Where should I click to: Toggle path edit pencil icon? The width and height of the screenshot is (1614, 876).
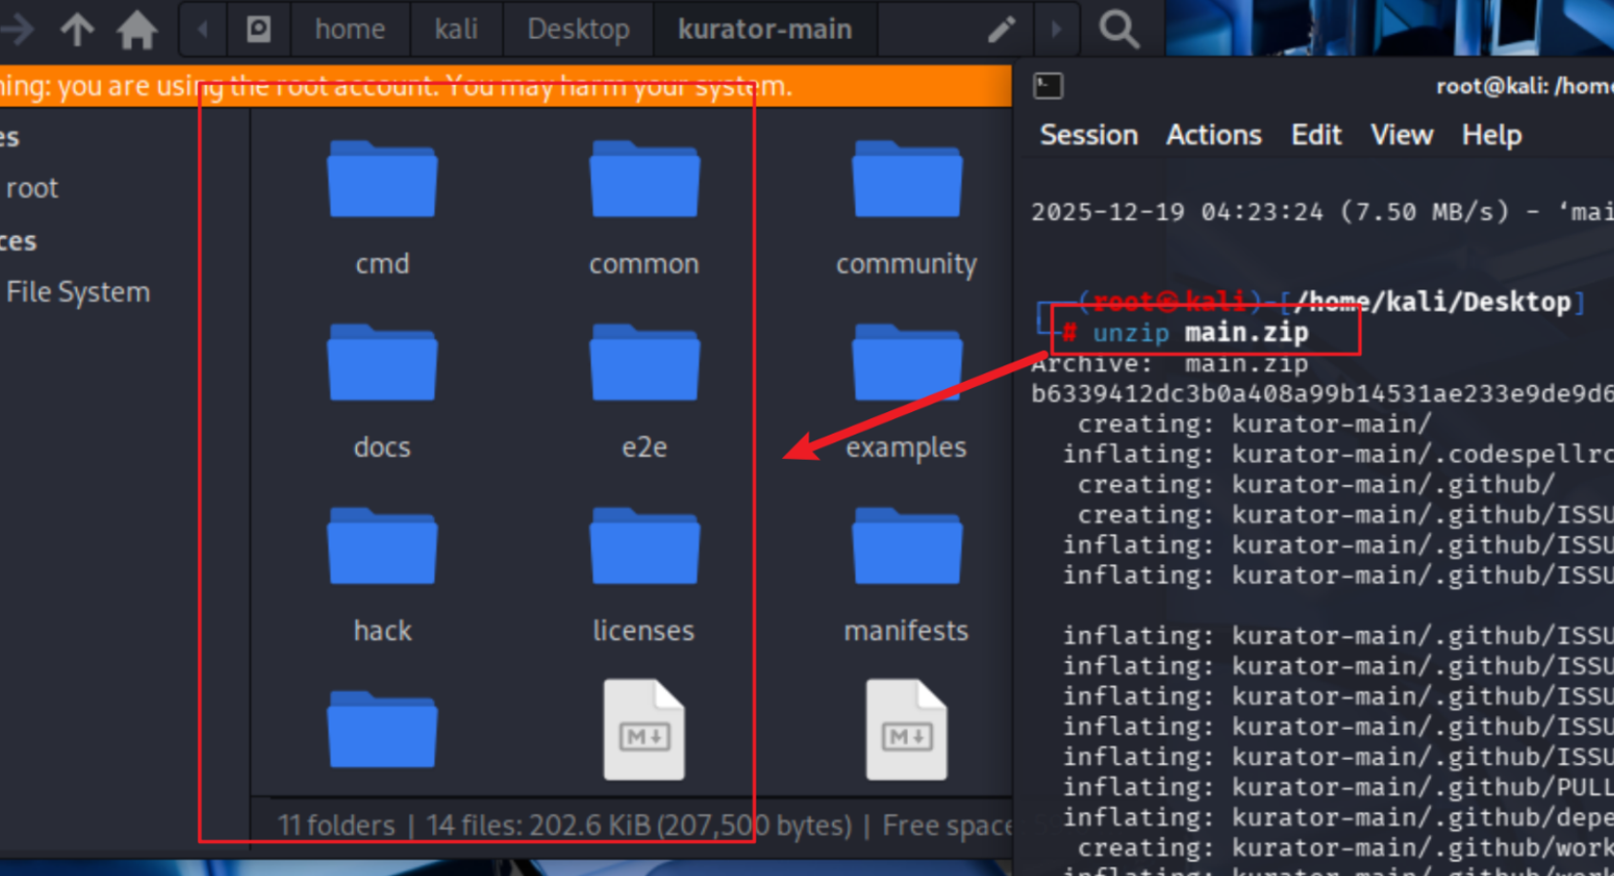(1002, 29)
